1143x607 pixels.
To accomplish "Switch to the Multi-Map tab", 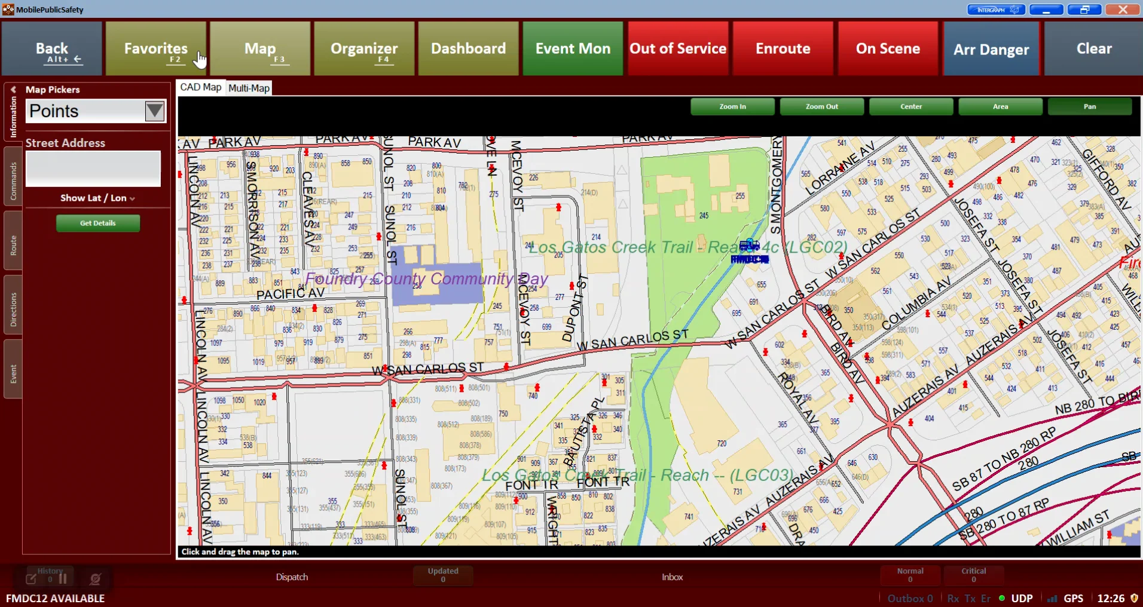I will [249, 88].
